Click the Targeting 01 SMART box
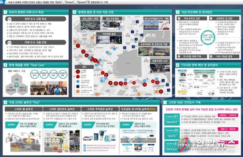This screenshot has height=157, width=243. point(172,119)
